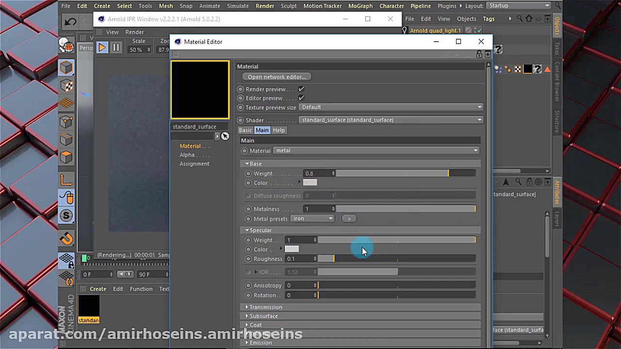
Task: Click the Planar Workplane grid icon
Action: (66, 279)
